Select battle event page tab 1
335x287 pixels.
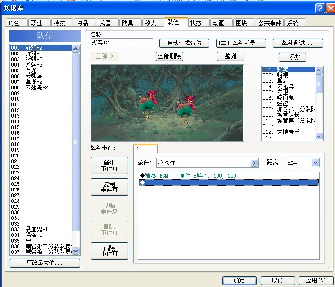[145, 148]
